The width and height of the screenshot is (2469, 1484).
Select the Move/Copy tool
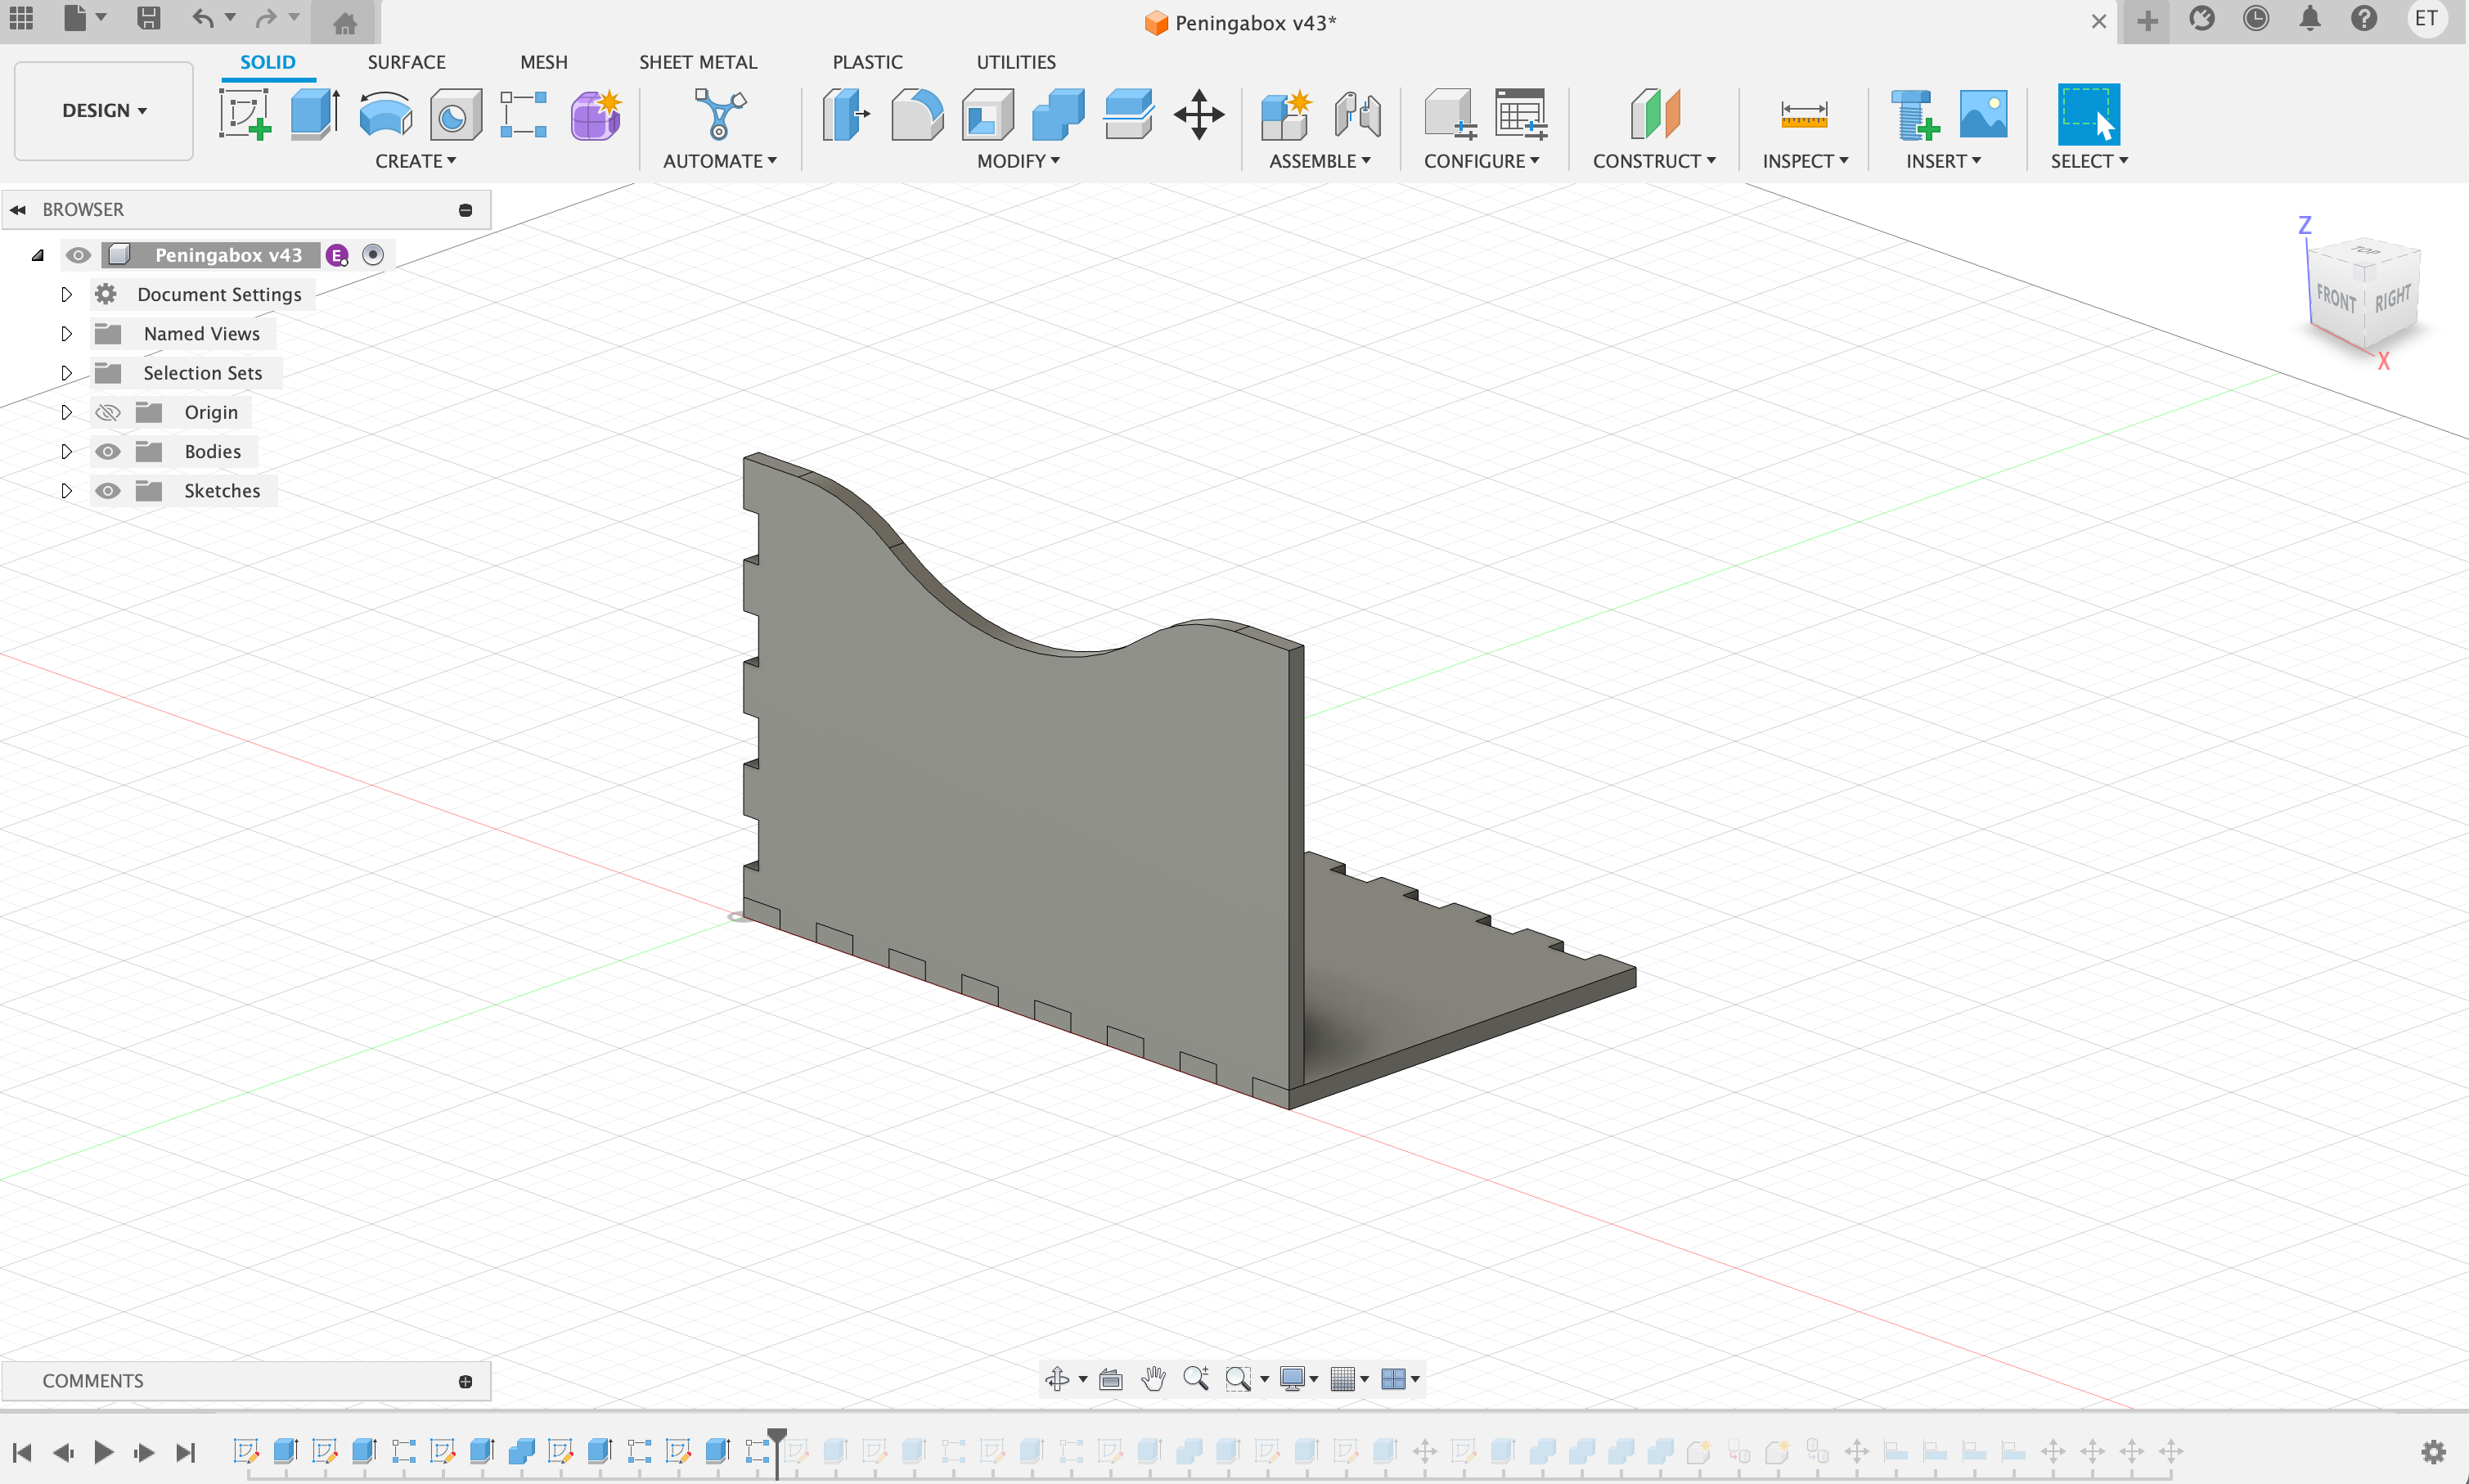[1199, 114]
